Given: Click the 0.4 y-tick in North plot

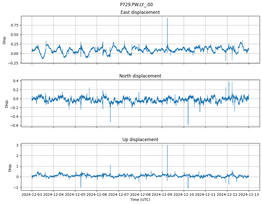Looking at the screenshot, I should (16, 81).
